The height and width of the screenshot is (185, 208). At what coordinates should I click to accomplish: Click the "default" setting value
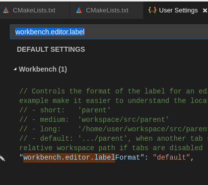click(x=171, y=157)
